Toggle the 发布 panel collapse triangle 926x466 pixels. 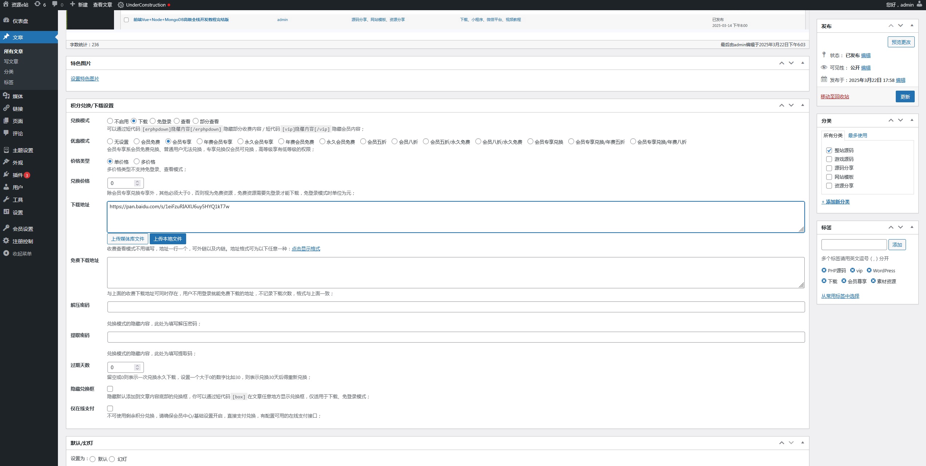[911, 25]
